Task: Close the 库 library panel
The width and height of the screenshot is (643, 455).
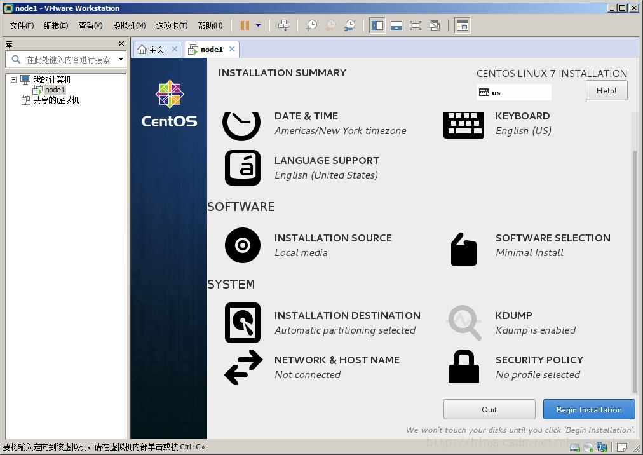Action: 121,43
